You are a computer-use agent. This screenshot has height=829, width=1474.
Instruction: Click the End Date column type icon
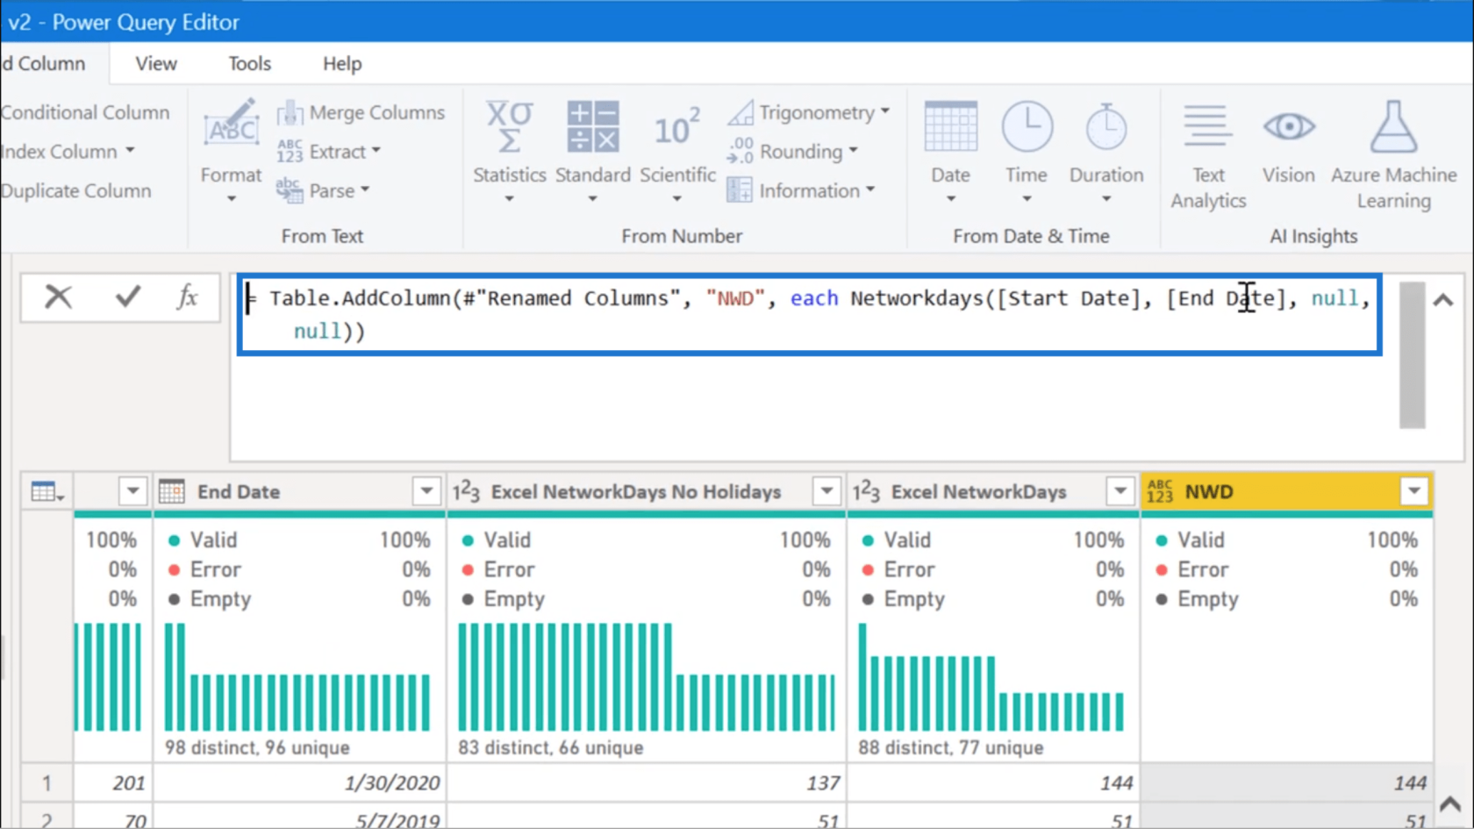point(172,491)
